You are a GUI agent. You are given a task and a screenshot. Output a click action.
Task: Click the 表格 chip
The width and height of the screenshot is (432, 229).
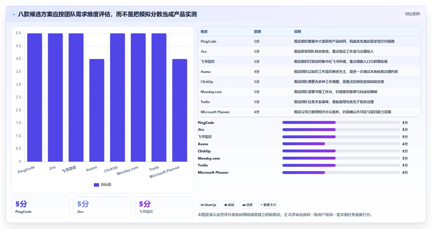[229, 205]
